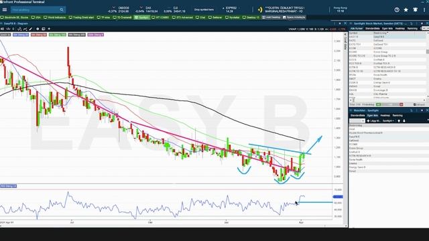The height and width of the screenshot is (241, 429).
Task: Switch to the Stockholm desktop tab
Action: [15, 17]
